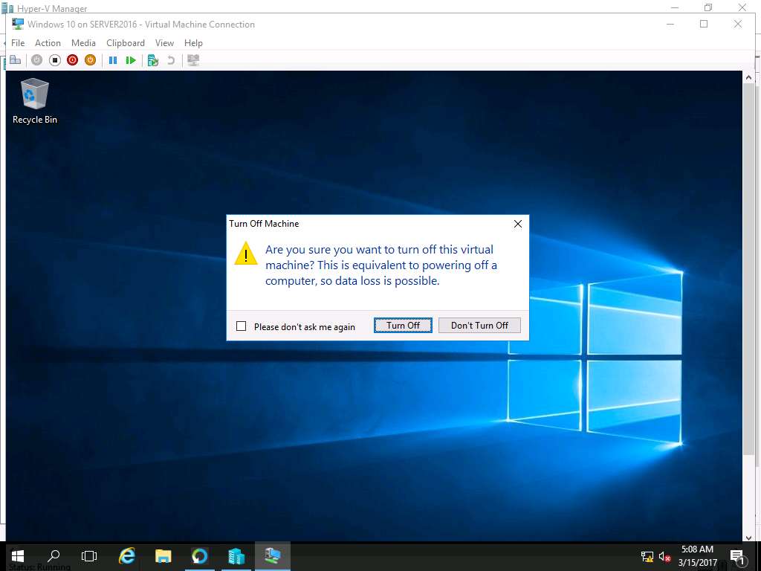Select the Virtual Machine Connection taskbar icon
This screenshot has height=571, width=761.
pos(272,556)
